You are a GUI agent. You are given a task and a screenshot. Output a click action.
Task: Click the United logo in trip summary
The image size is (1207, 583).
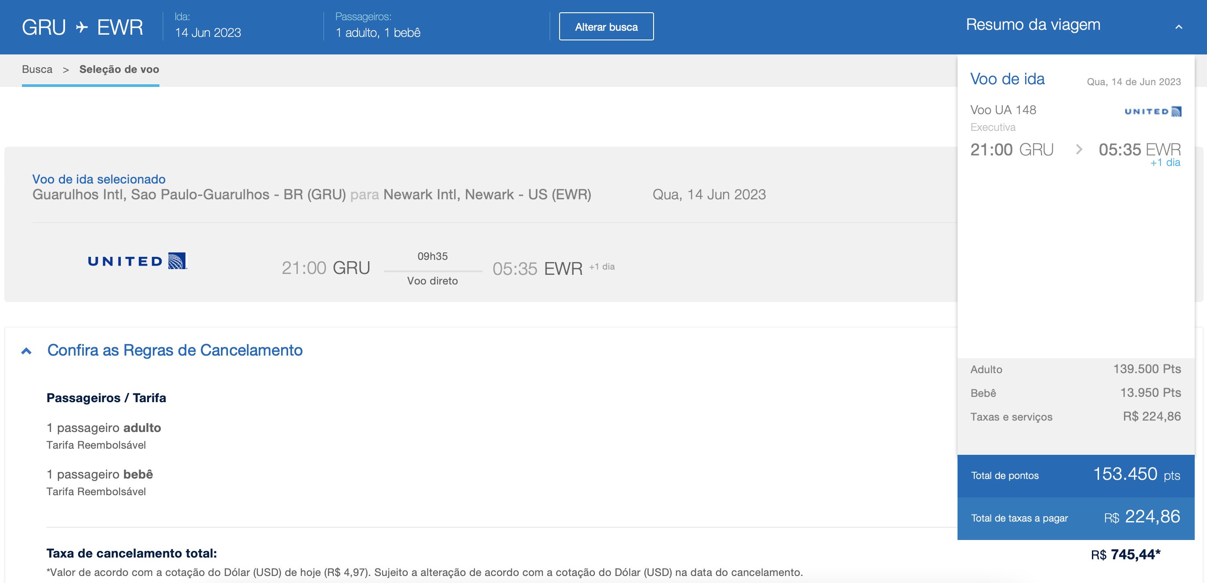[x=1153, y=112]
